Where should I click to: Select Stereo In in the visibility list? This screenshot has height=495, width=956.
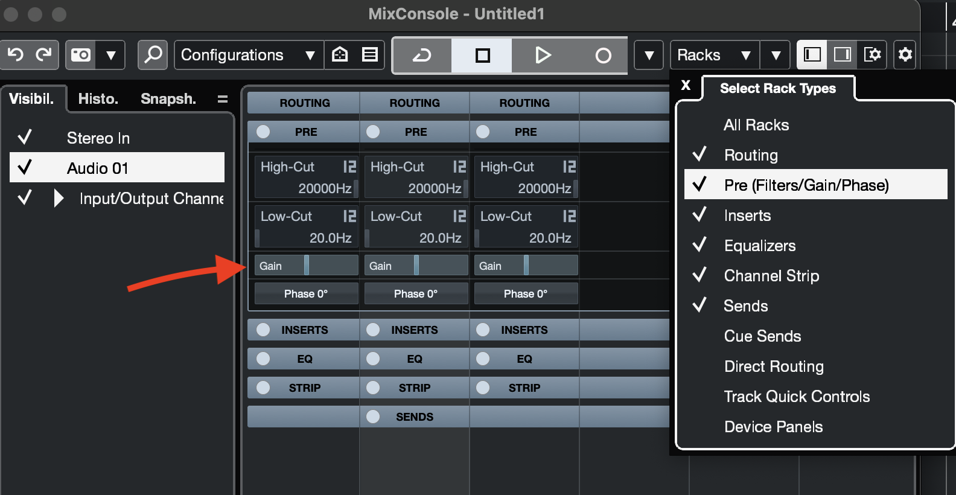pos(98,138)
